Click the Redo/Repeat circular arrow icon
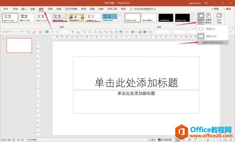This screenshot has height=142, width=235. 29,32
